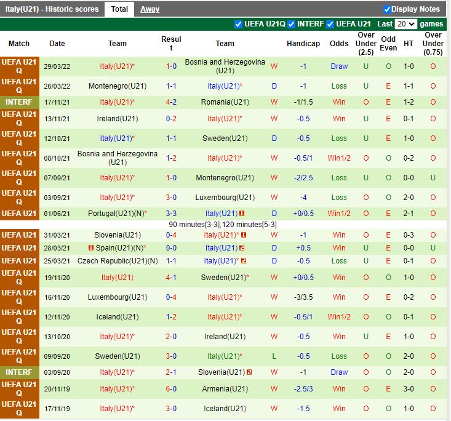Click the Handicap column header
This screenshot has height=421, width=451.
click(x=303, y=44)
